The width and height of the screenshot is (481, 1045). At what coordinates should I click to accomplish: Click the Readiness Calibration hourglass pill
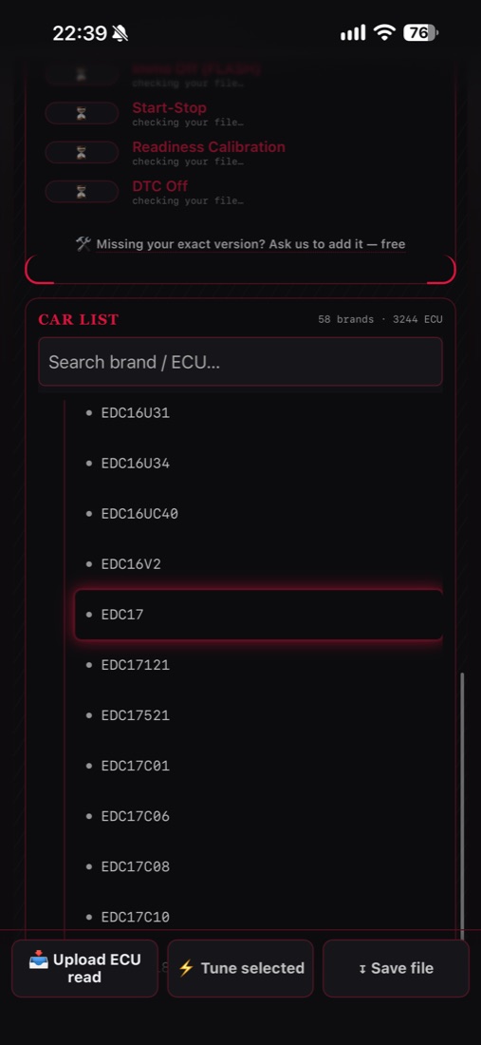tap(82, 153)
